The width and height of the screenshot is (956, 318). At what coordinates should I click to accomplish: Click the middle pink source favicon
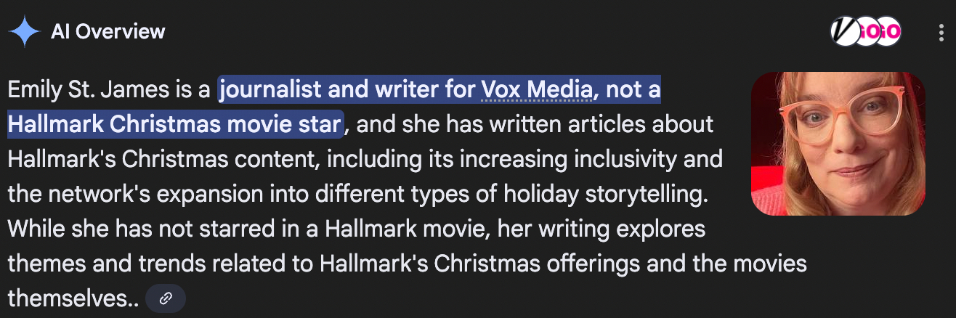click(867, 31)
